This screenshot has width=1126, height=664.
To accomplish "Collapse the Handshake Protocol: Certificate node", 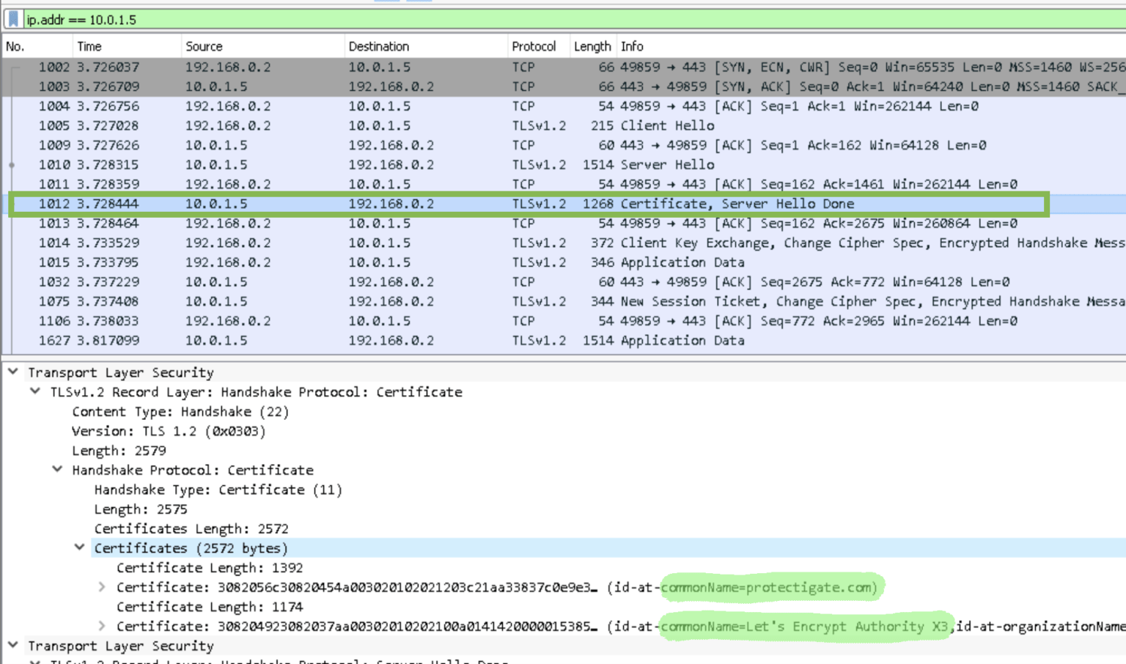I will pos(57,470).
